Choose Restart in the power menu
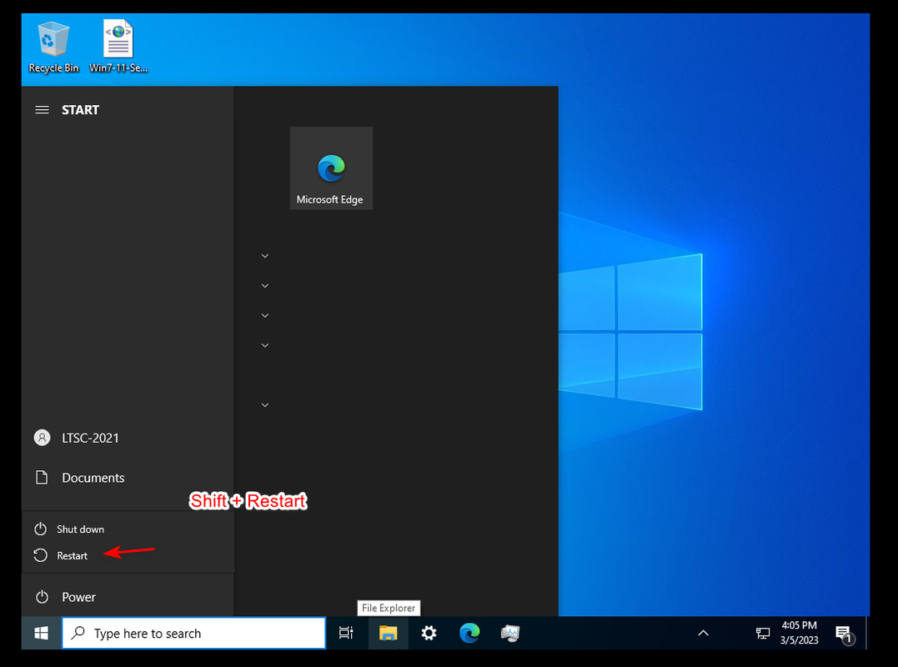Image resolution: width=898 pixels, height=667 pixels. coord(128,555)
